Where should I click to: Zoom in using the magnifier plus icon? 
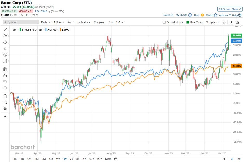click(x=5, y=102)
